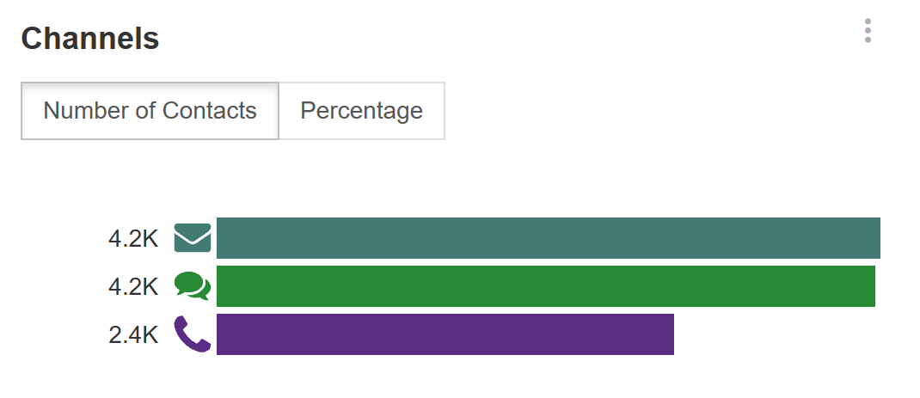This screenshot has width=920, height=398.
Task: Pick the email channel via its envelope symbol
Action: point(193,238)
